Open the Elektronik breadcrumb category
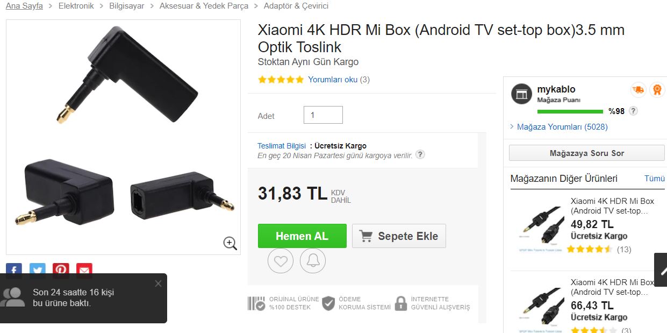This screenshot has height=333, width=667. [x=76, y=6]
